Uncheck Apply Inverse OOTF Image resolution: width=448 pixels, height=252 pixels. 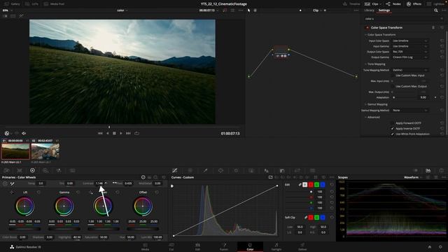393,129
